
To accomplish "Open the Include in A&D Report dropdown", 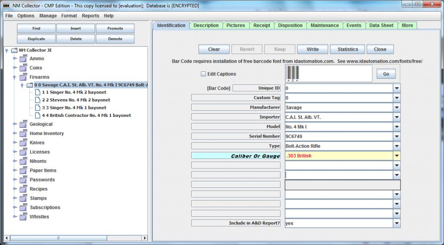I will [x=397, y=223].
